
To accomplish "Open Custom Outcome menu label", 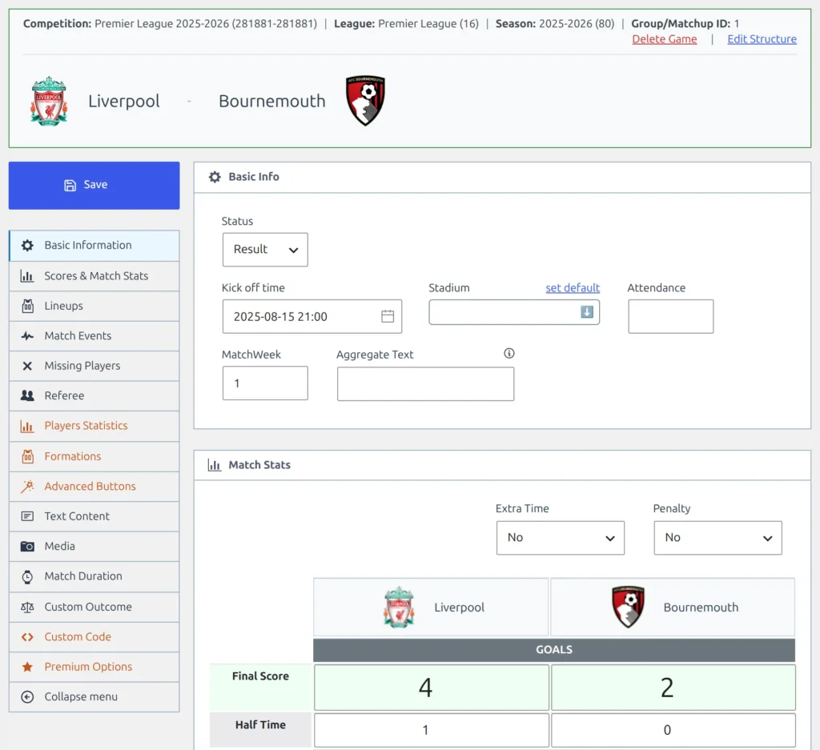I will (88, 607).
